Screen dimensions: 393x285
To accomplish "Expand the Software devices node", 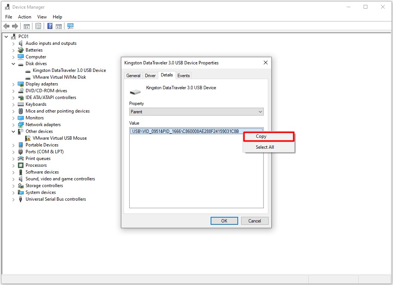I will [13, 172].
